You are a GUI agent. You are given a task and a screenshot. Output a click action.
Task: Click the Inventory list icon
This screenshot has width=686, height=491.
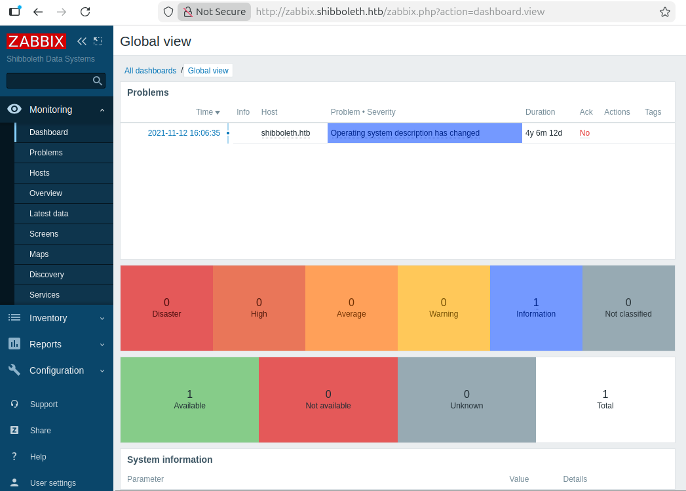(14, 317)
